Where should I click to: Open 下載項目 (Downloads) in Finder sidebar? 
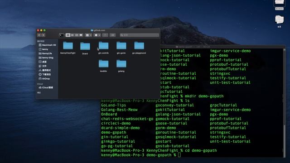click(x=44, y=74)
